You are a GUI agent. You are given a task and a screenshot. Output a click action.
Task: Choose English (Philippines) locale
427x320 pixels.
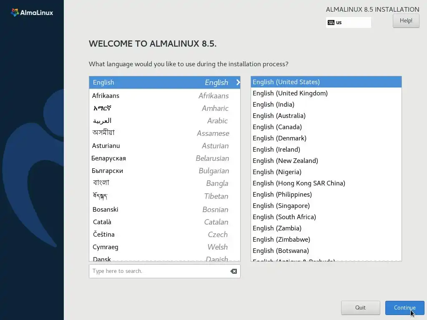click(326, 195)
